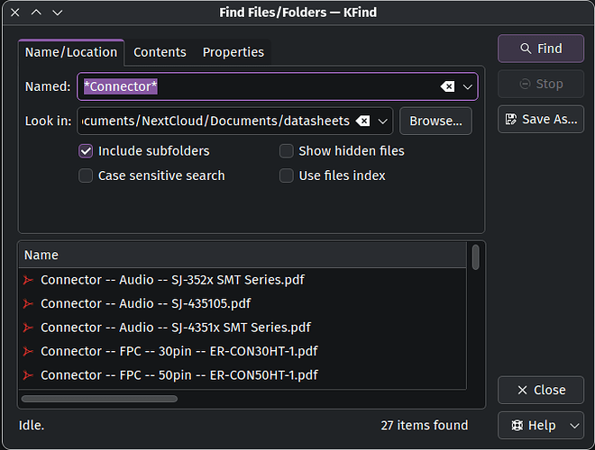Clear the Look in path field

[x=362, y=121]
